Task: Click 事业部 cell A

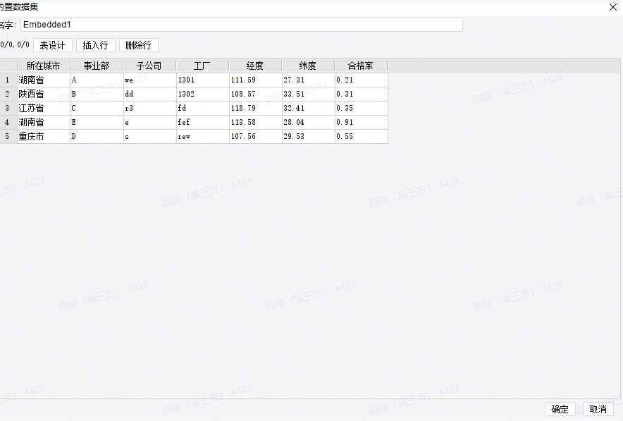Action: [97, 80]
